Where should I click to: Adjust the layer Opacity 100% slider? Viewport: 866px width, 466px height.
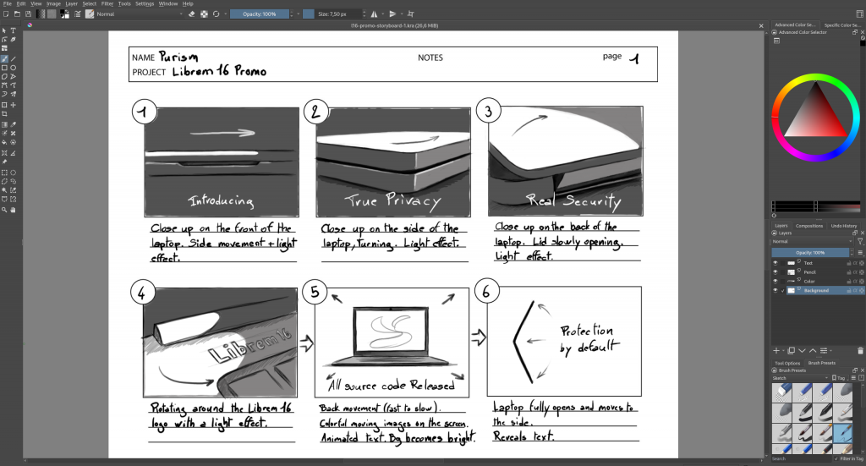tap(810, 252)
